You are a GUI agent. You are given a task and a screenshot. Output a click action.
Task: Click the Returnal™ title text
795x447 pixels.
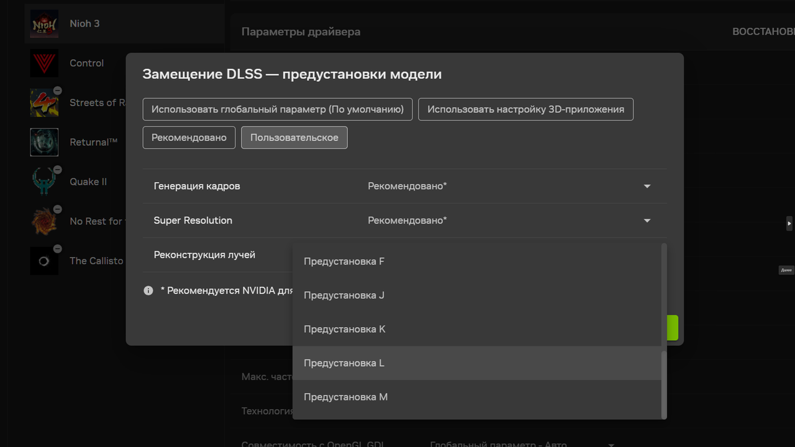[94, 142]
